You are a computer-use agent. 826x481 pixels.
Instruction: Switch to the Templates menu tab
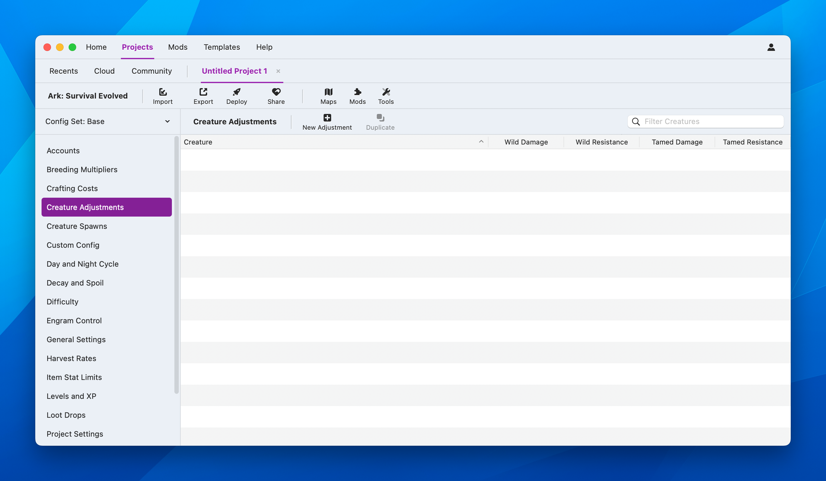[x=222, y=47]
